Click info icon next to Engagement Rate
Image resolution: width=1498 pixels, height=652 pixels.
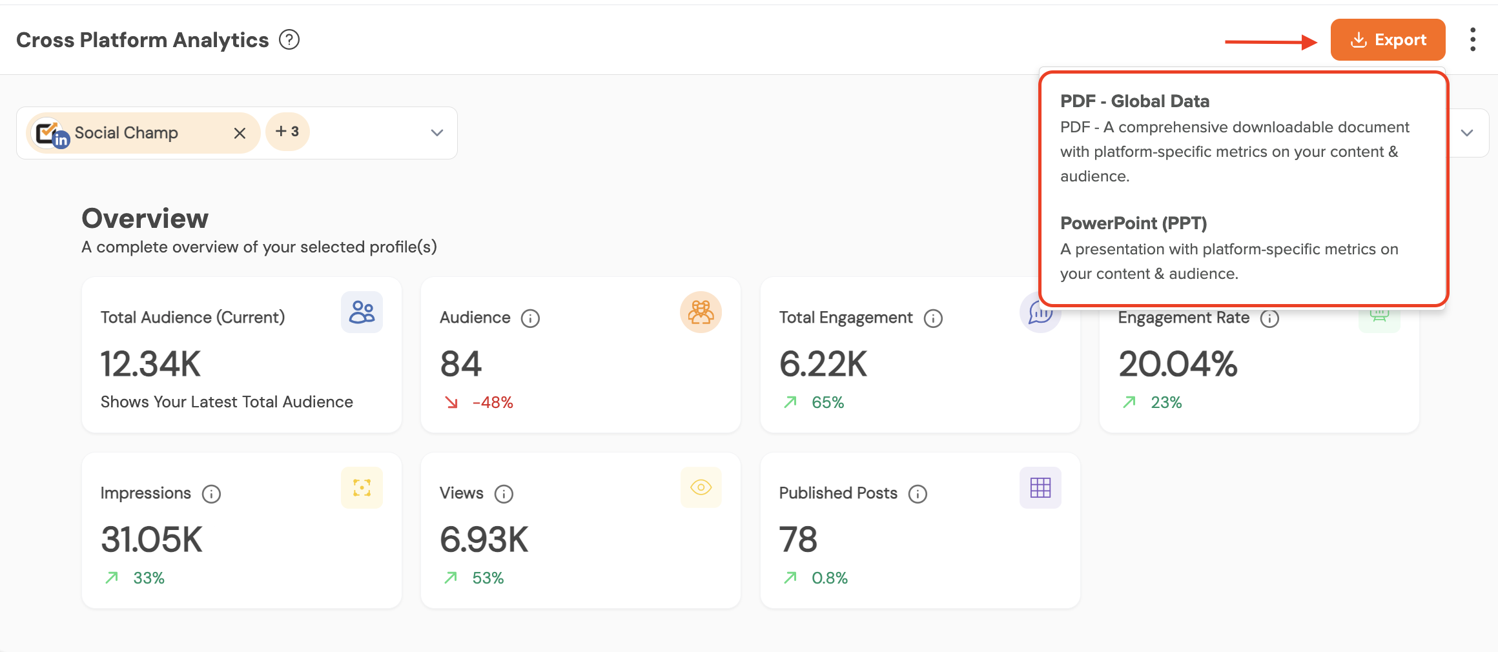[1269, 318]
